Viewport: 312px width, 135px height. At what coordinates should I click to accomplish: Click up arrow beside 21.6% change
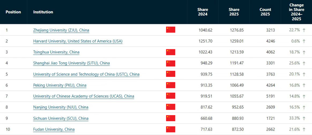(304, 130)
